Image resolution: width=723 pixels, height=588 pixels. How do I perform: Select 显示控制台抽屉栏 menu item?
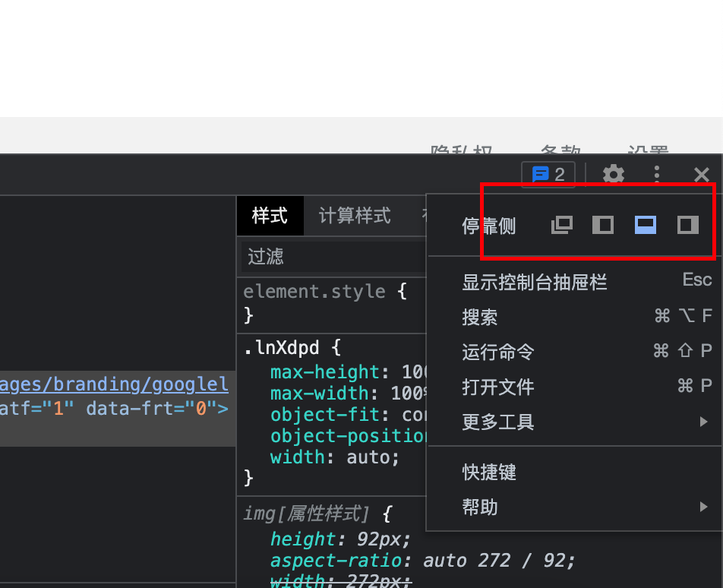(574, 282)
